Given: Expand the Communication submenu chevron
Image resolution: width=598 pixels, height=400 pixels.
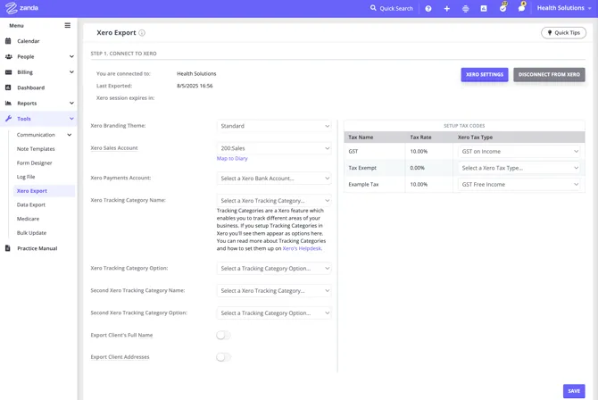Looking at the screenshot, I should click(x=69, y=135).
